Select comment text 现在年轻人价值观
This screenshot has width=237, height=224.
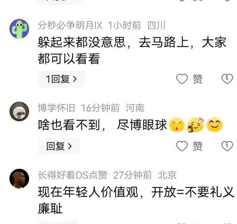[x=88, y=192]
